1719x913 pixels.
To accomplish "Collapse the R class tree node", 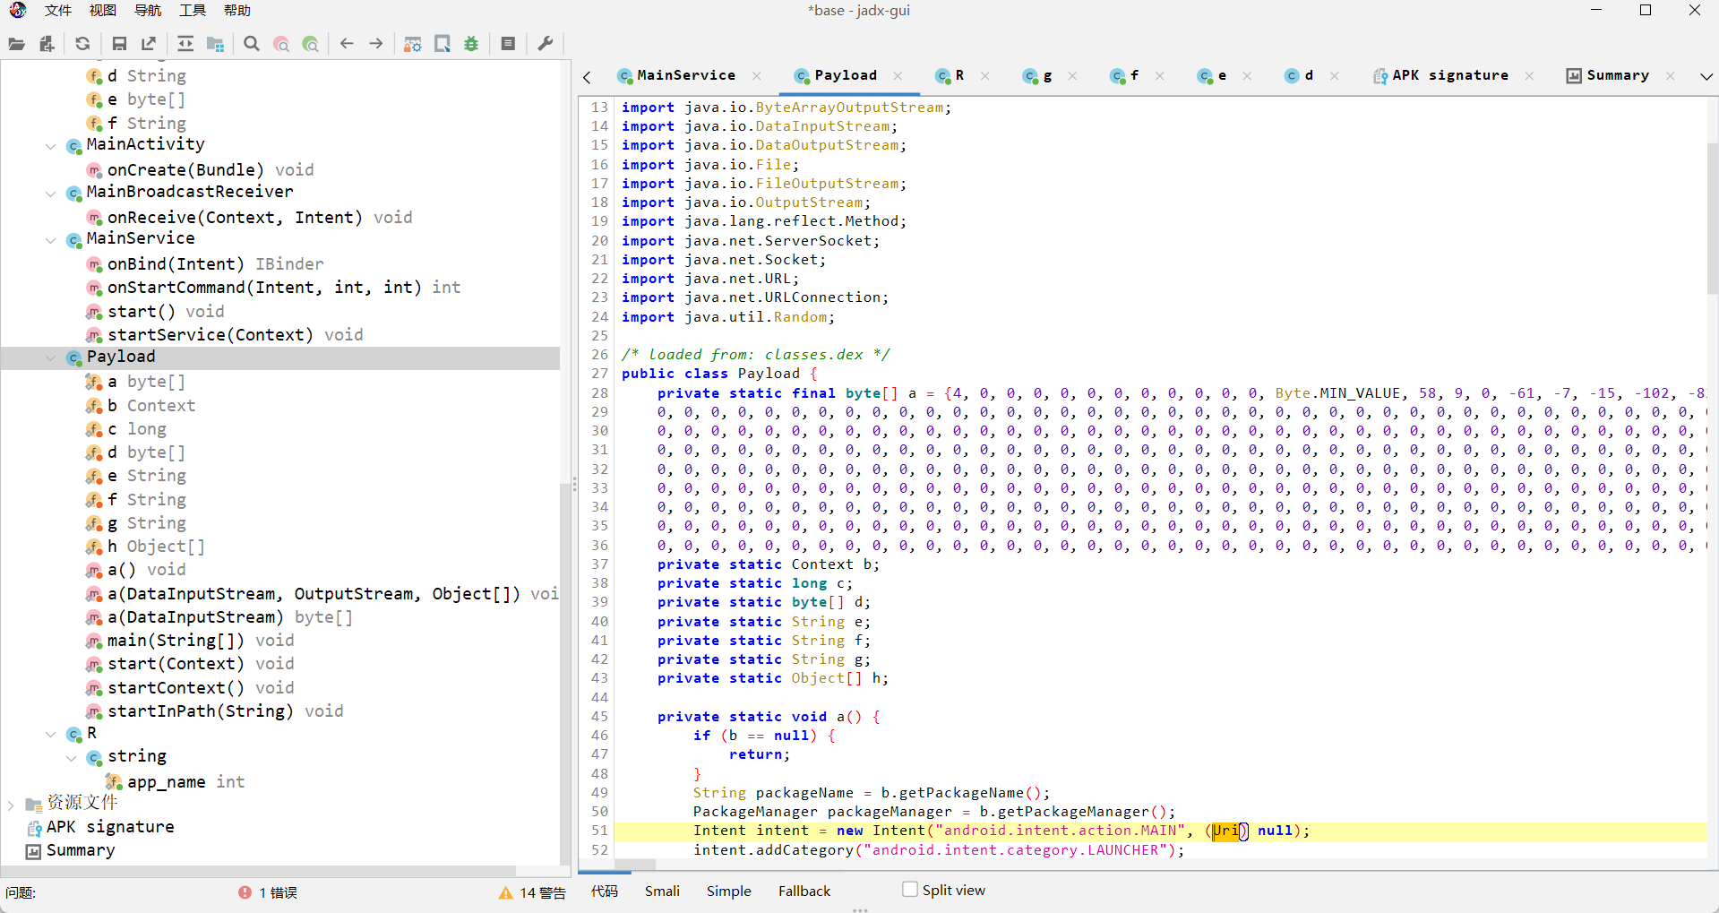I will (x=51, y=735).
